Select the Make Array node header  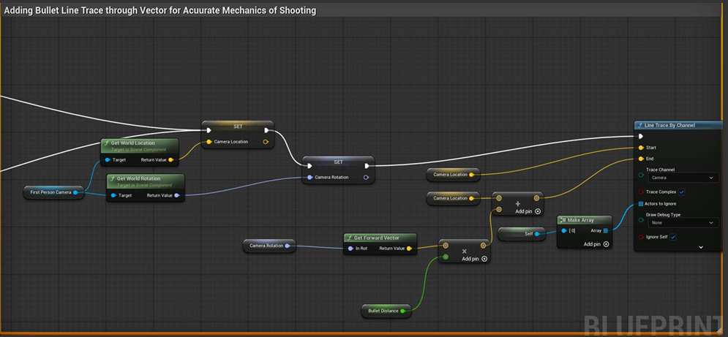click(x=584, y=220)
